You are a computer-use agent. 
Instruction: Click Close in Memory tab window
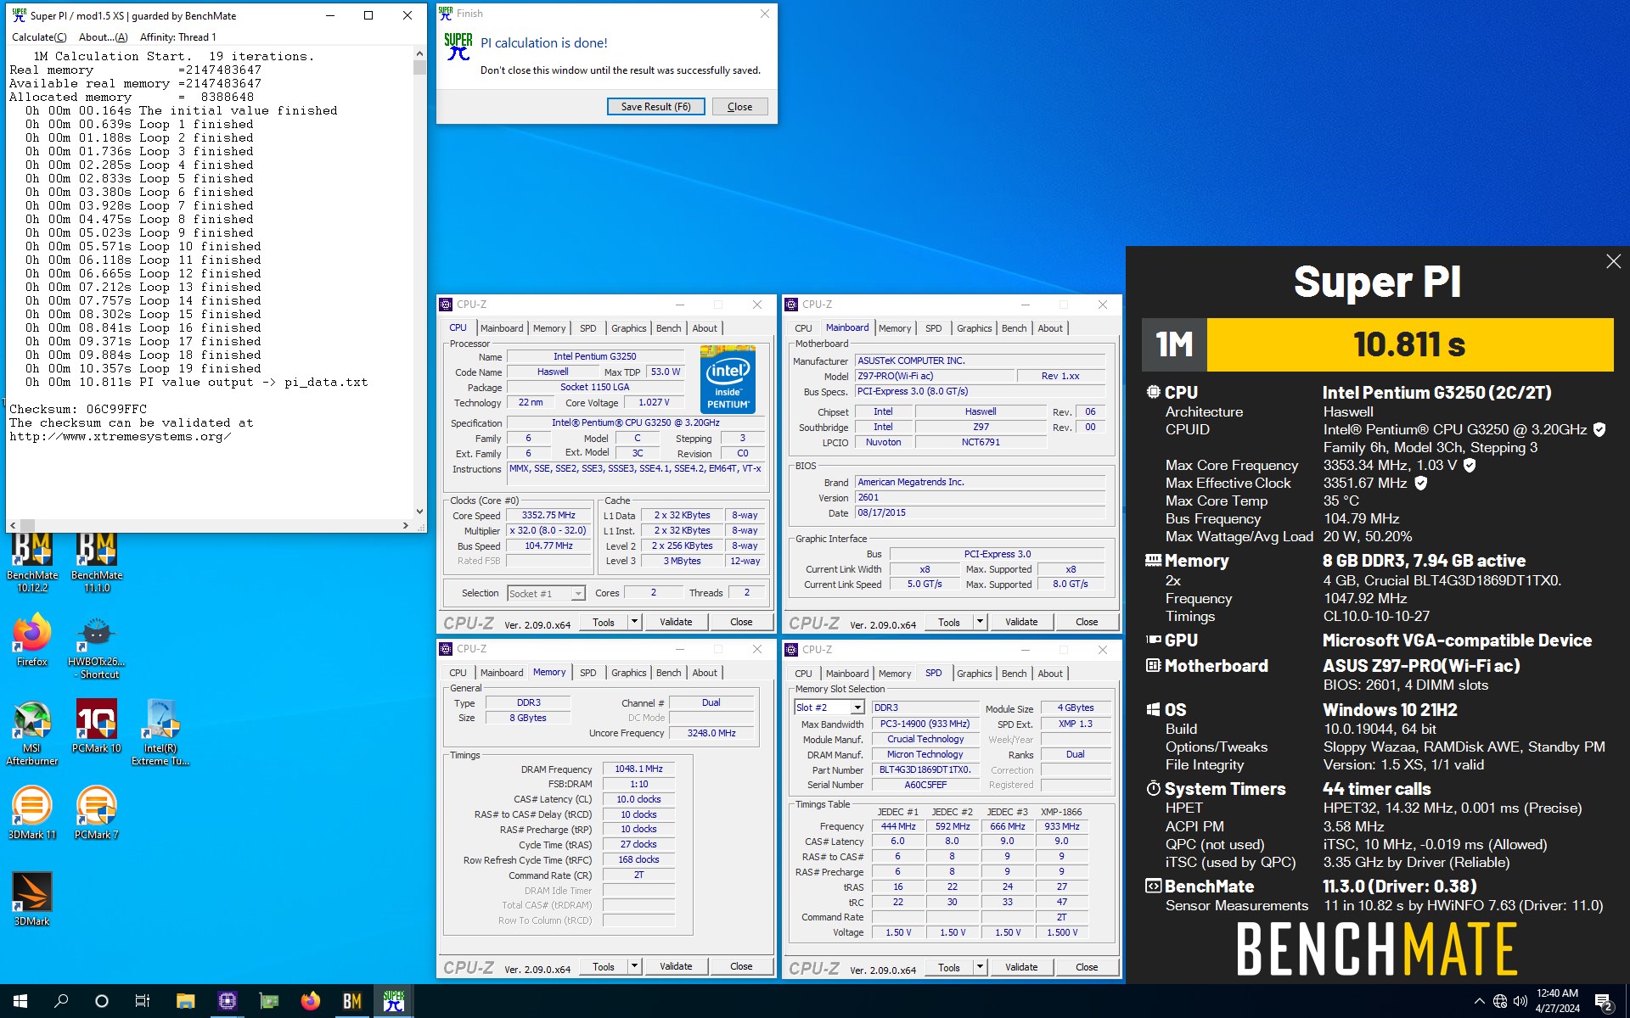point(741,966)
